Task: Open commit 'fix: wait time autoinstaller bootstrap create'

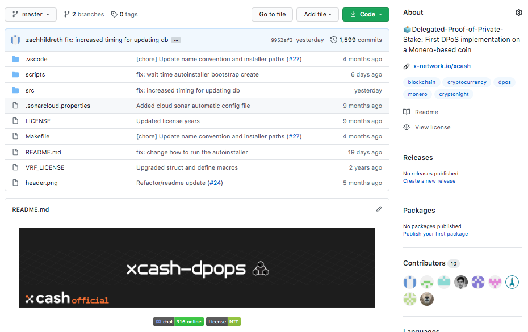Action: pyautogui.click(x=198, y=74)
